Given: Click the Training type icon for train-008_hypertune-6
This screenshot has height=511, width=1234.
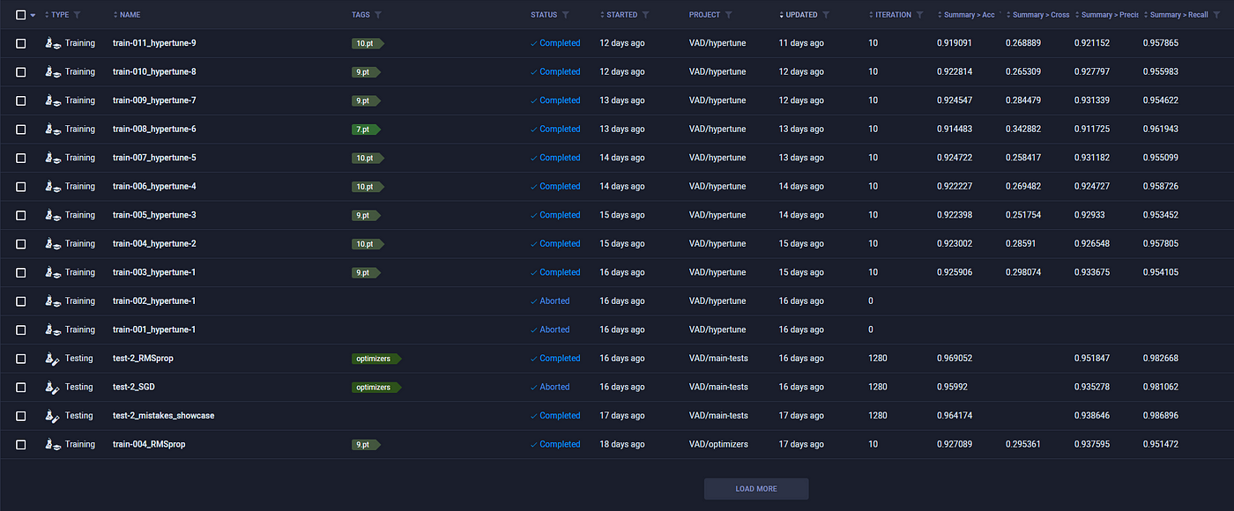Looking at the screenshot, I should click(53, 129).
